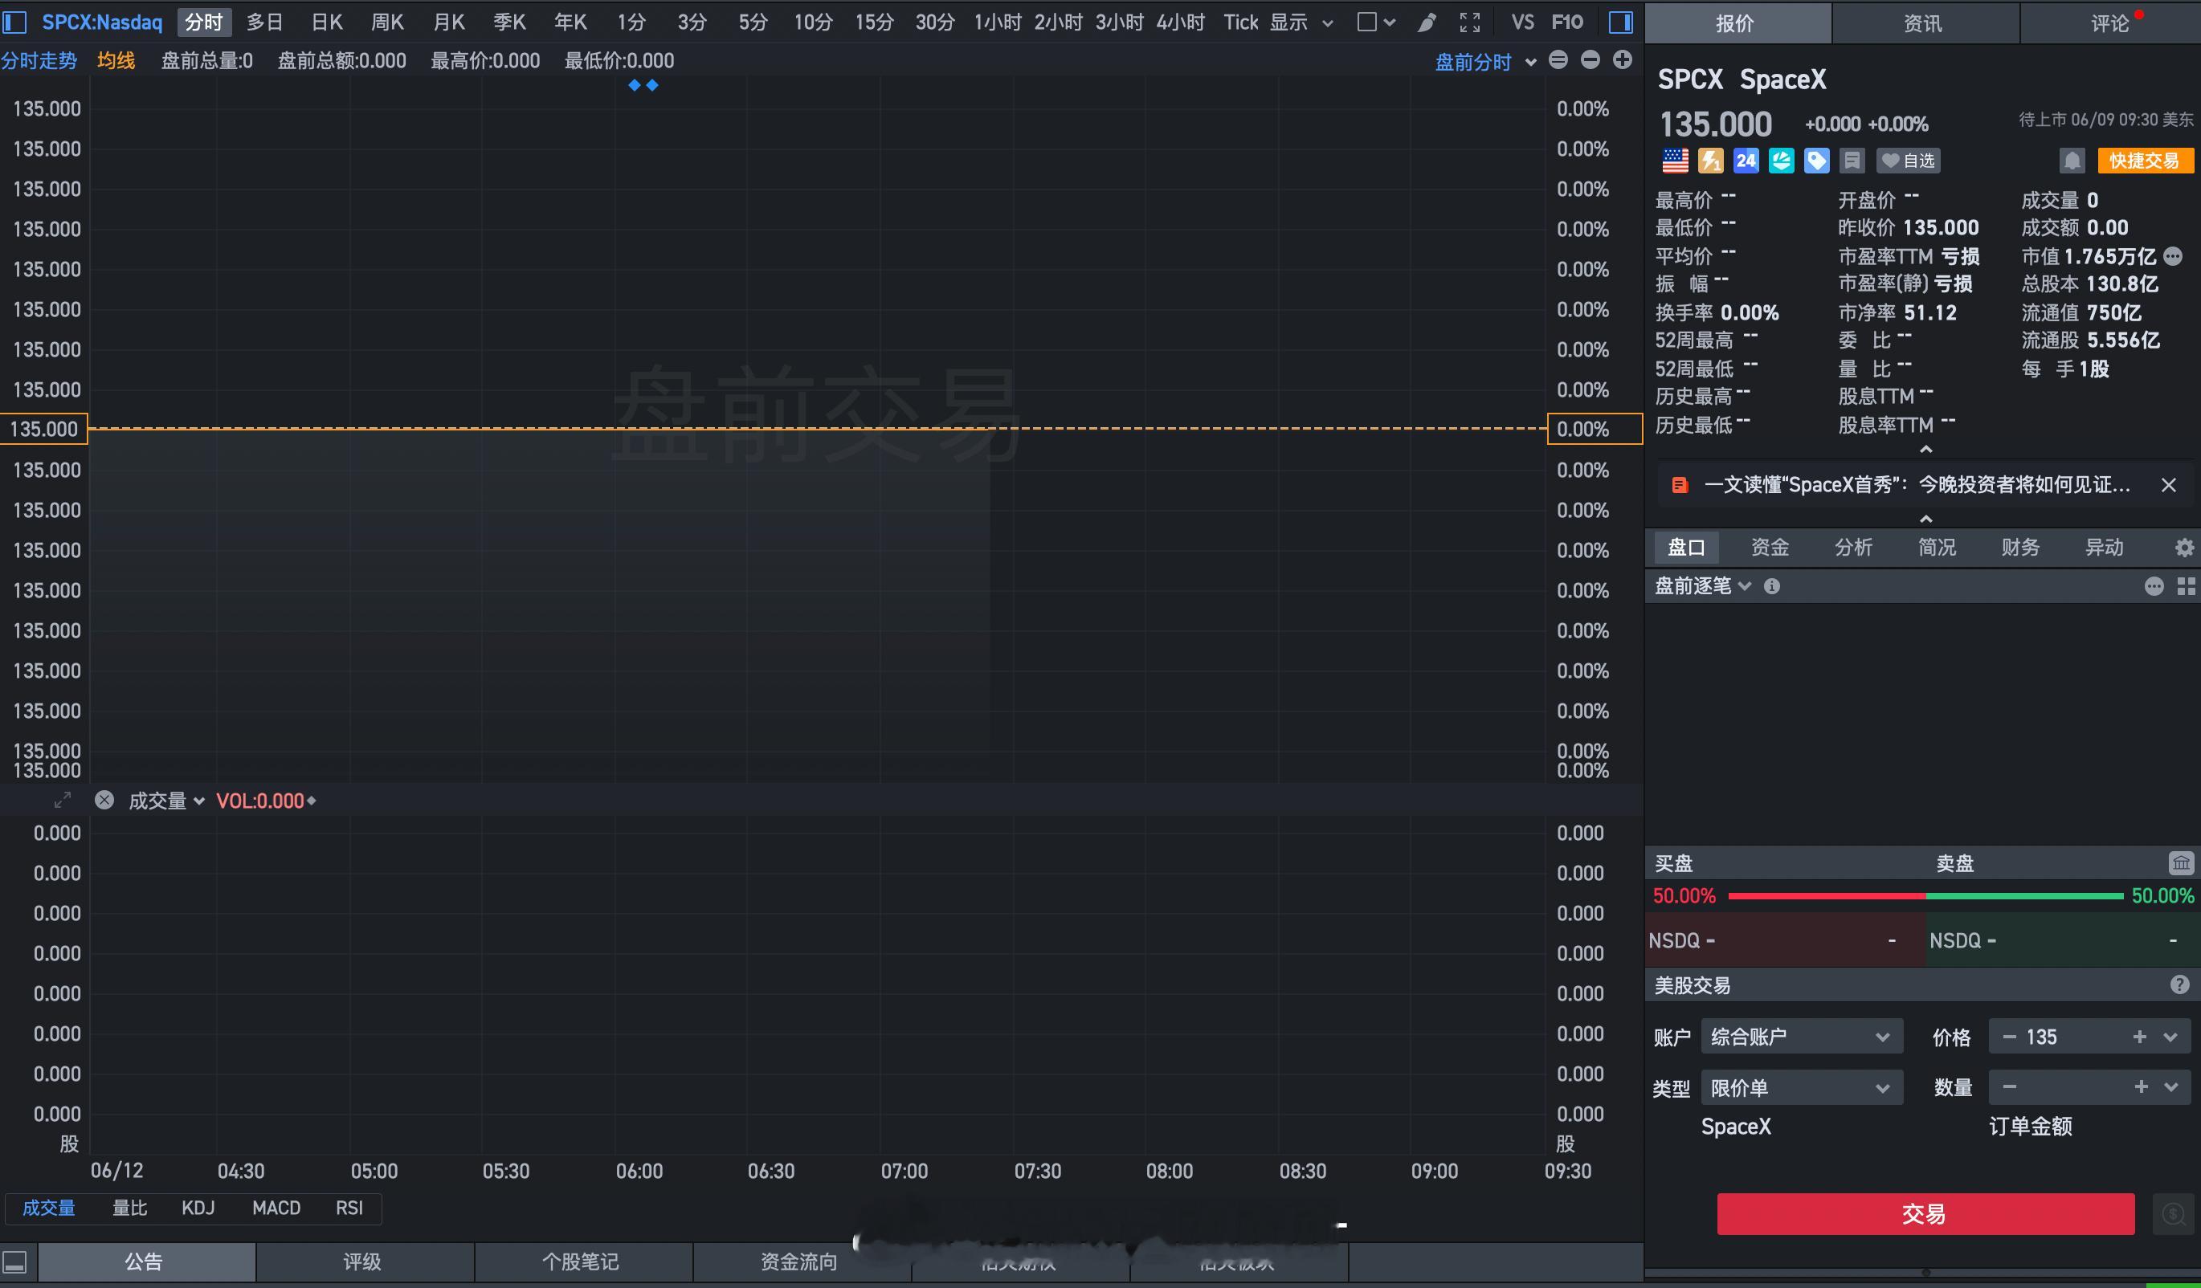Image resolution: width=2201 pixels, height=1288 pixels.
Task: Open panel tab settings gear
Action: [x=2183, y=548]
